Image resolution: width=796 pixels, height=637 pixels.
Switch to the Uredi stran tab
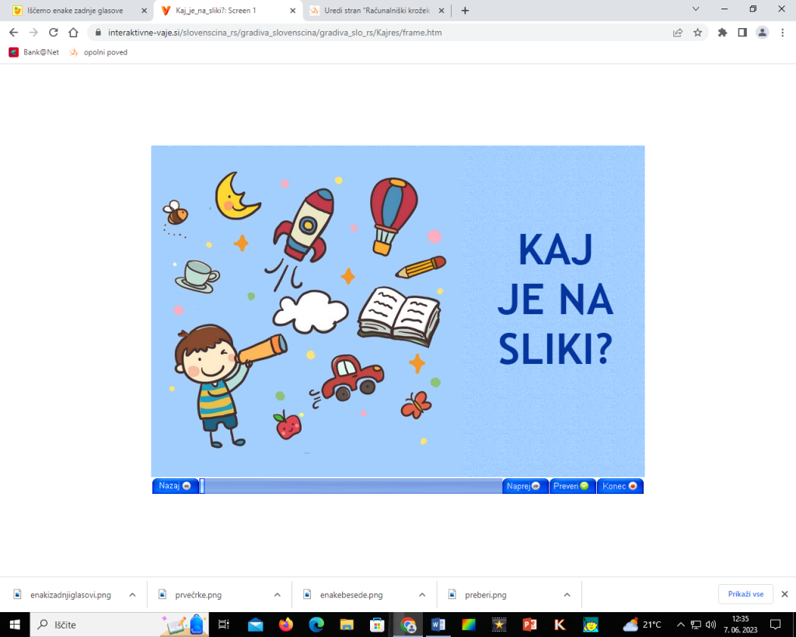pyautogui.click(x=375, y=11)
